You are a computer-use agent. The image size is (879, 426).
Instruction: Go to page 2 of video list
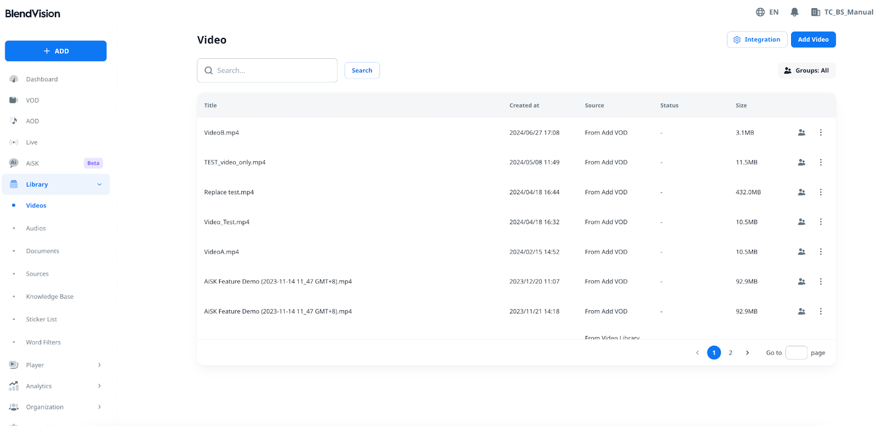pyautogui.click(x=731, y=353)
